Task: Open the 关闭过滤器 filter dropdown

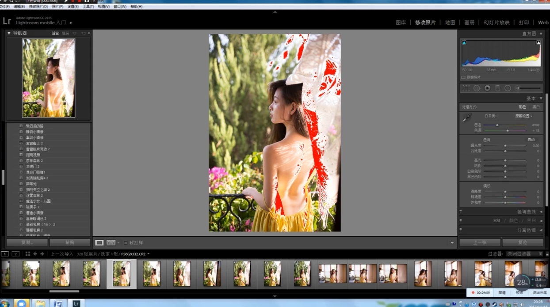Action: click(524, 254)
